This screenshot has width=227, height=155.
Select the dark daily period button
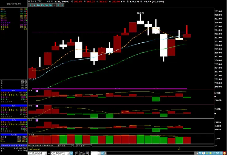54,5
